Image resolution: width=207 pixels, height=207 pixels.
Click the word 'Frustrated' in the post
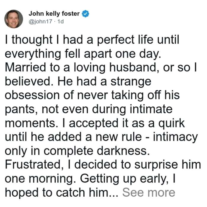[33, 164]
